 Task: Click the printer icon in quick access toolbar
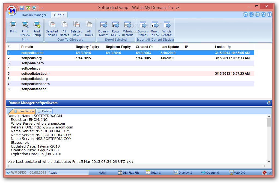point(34,8)
